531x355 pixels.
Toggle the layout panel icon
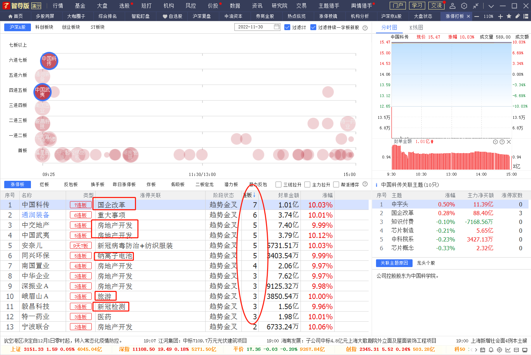[526, 16]
